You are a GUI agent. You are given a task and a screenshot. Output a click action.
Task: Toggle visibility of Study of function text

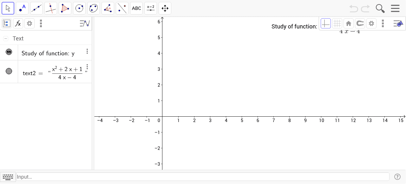[x=9, y=52]
